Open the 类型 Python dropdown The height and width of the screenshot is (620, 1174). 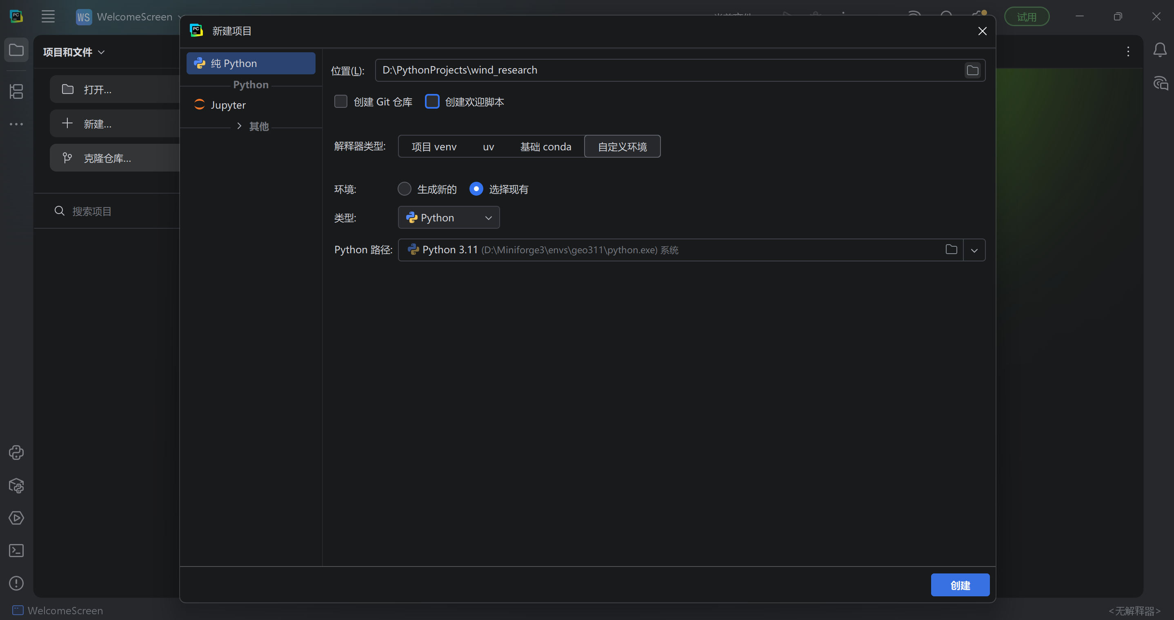pos(449,217)
